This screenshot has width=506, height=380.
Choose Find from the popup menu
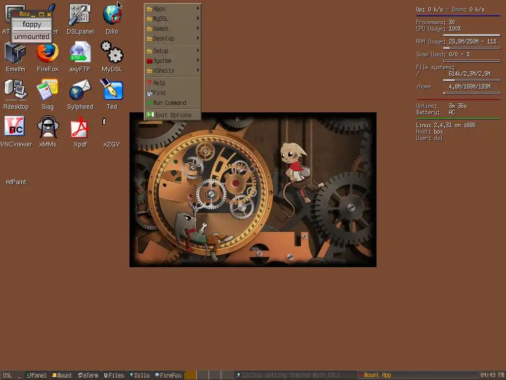[172, 93]
